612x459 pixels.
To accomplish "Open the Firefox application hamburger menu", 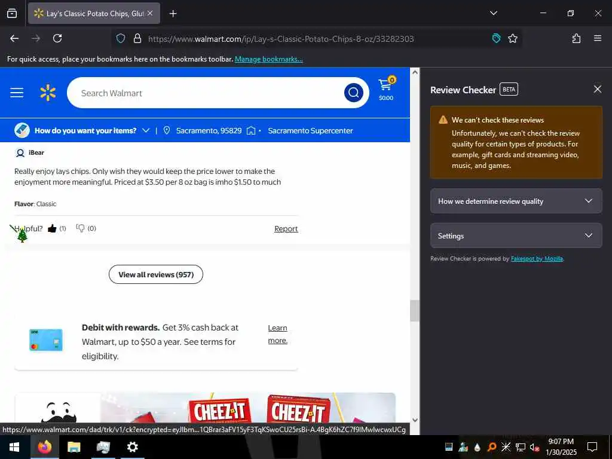I will (x=597, y=38).
